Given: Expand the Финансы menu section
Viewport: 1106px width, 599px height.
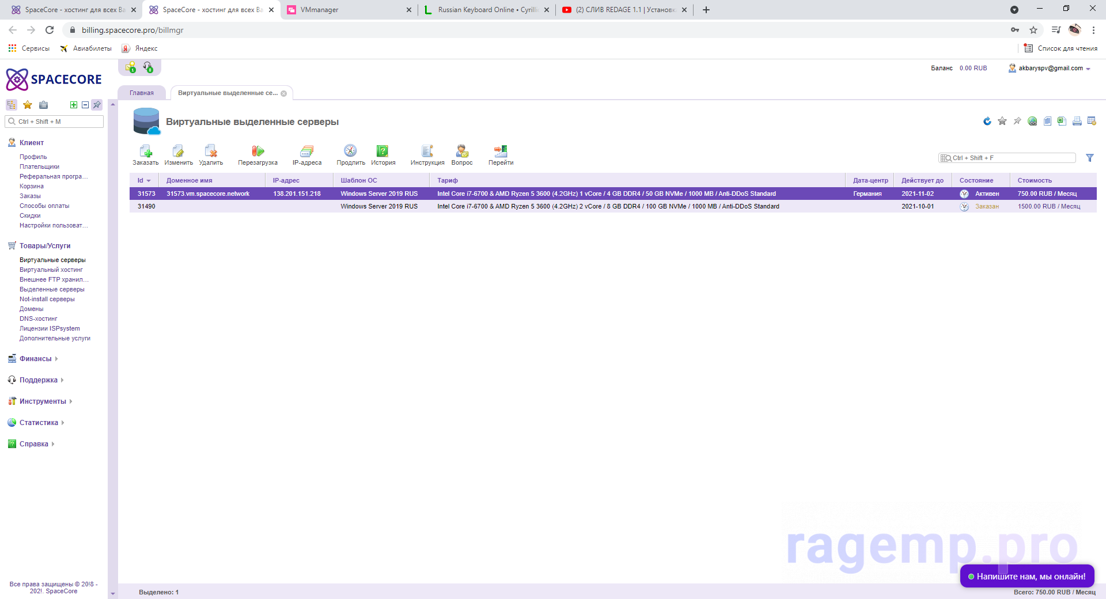Looking at the screenshot, I should point(35,359).
